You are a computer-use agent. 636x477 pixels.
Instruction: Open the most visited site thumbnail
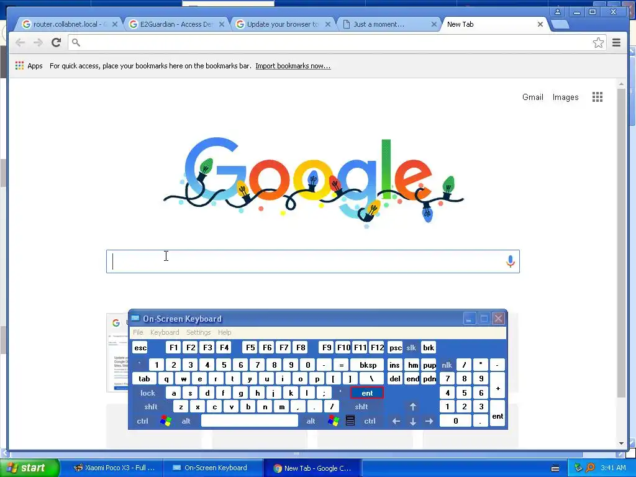117,353
